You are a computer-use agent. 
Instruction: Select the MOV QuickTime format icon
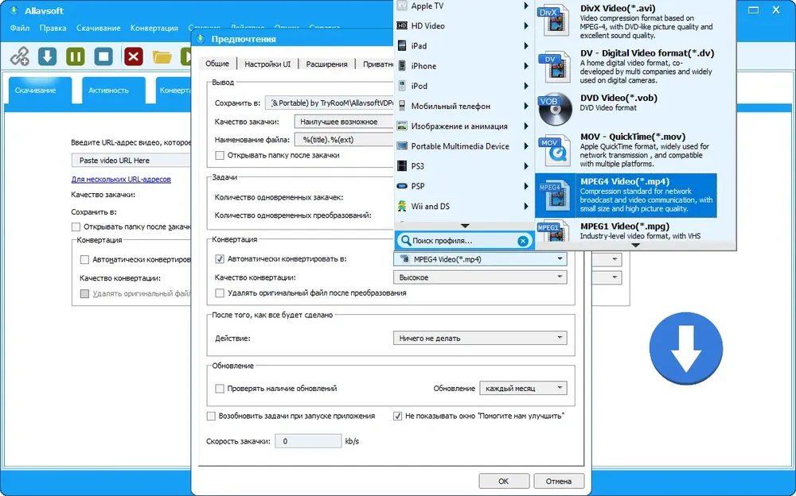coord(554,150)
